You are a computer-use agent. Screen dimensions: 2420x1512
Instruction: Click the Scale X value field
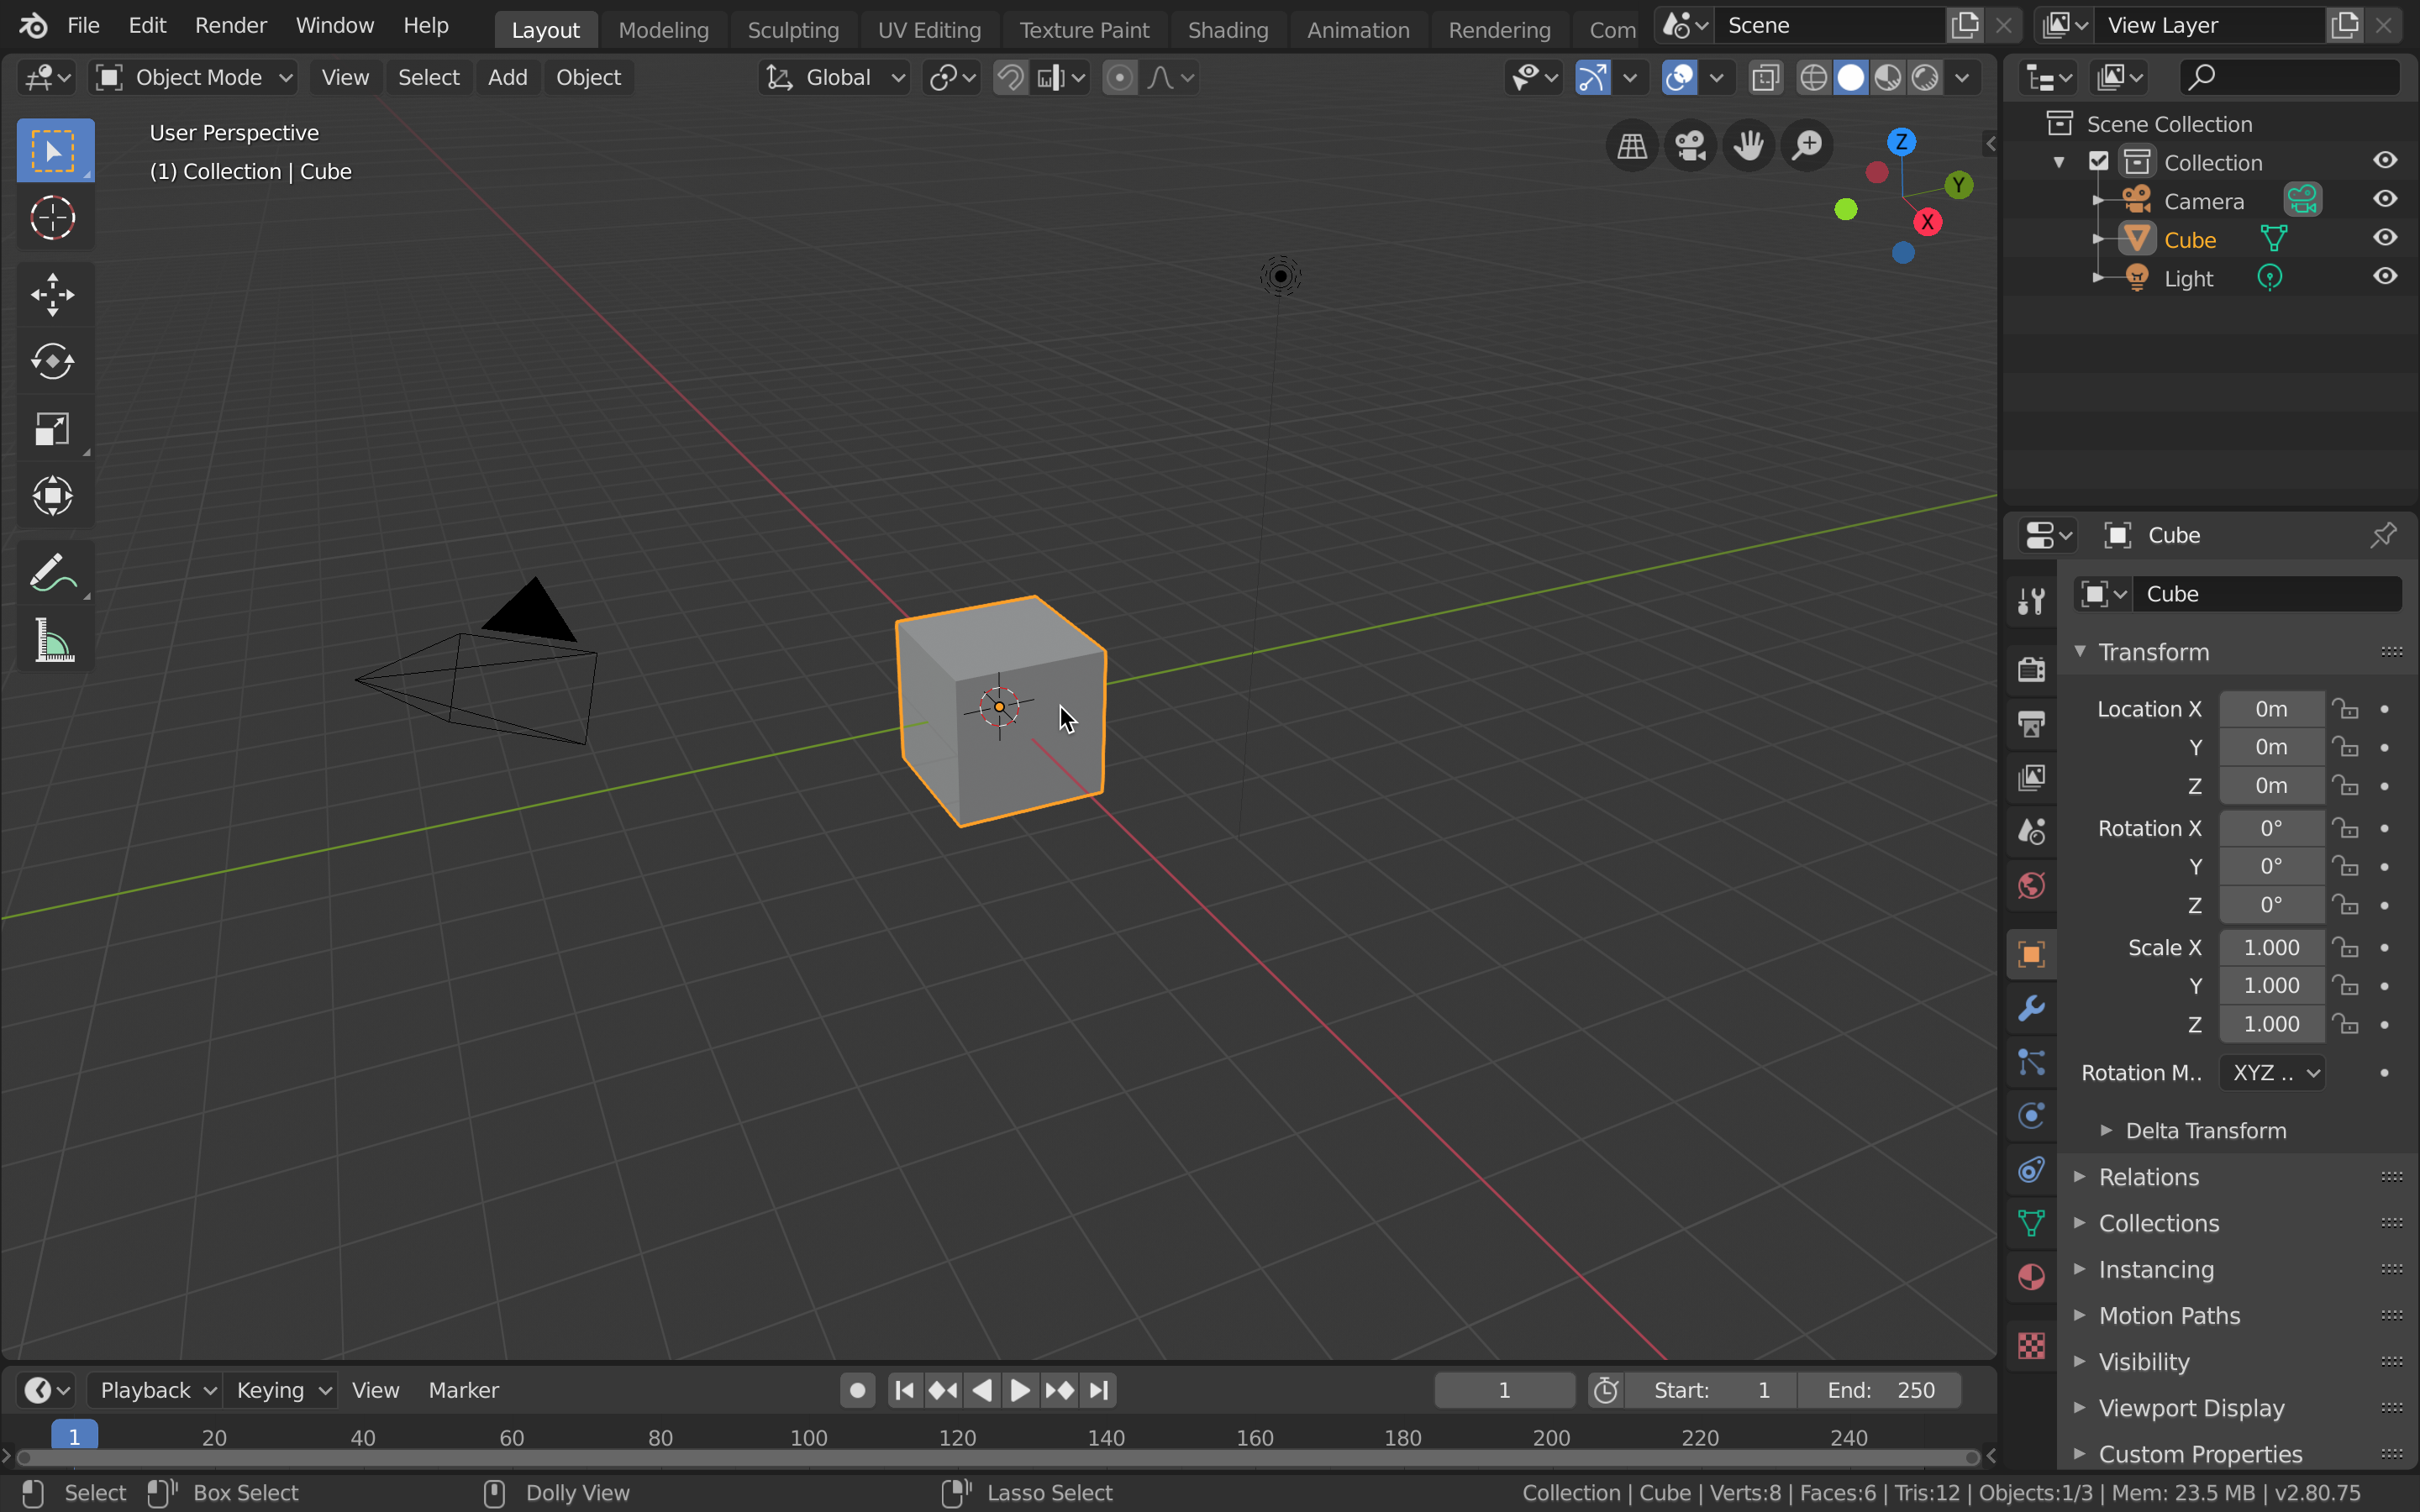(x=2271, y=947)
